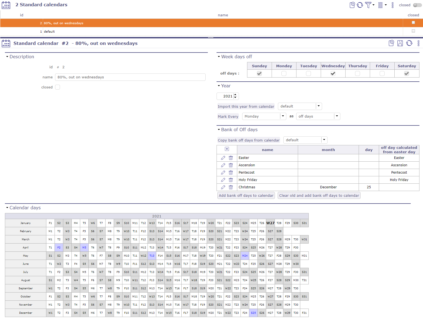Sort list by name column header
The width and height of the screenshot is (423, 329).
coord(223,15)
